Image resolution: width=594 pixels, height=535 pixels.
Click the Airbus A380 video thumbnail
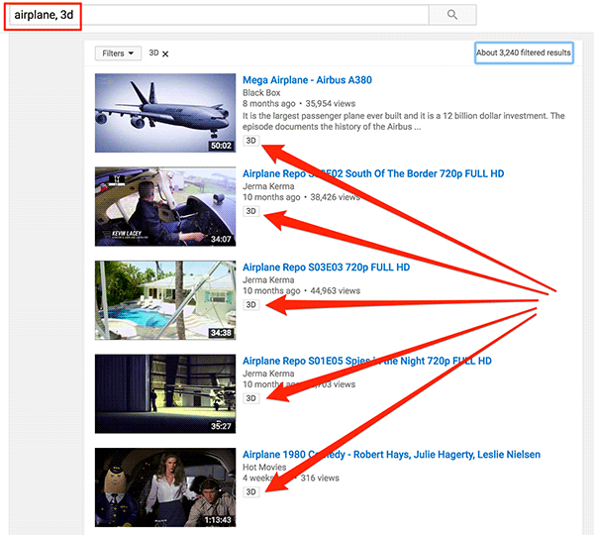164,113
